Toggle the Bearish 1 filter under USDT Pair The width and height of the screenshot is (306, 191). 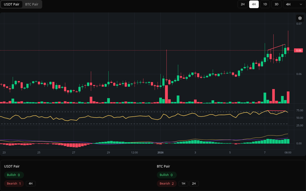click(14, 183)
